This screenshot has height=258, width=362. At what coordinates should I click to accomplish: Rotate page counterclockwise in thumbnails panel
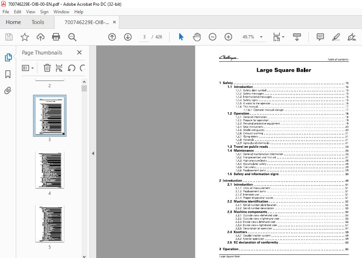(x=71, y=68)
